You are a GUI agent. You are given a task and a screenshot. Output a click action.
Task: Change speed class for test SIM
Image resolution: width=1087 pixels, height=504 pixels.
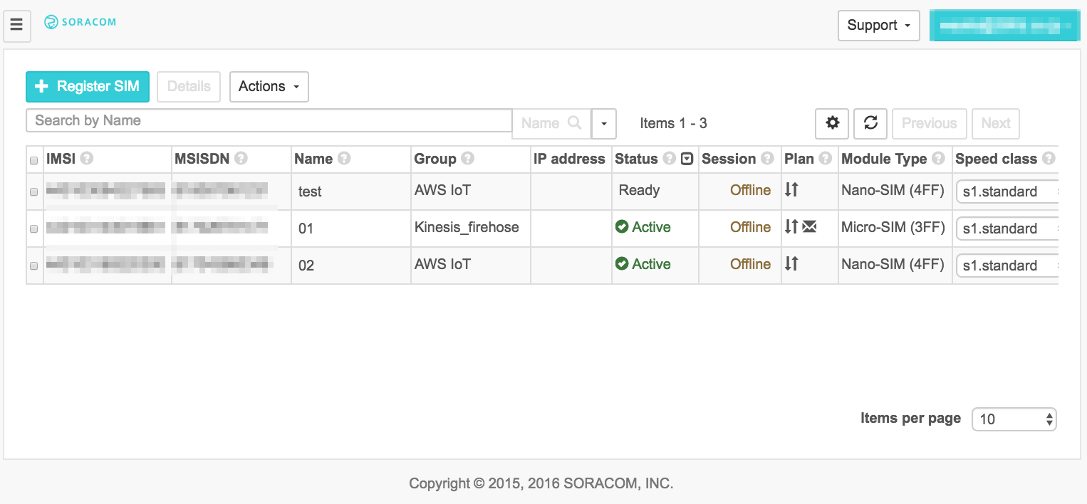pyautogui.click(x=1007, y=191)
